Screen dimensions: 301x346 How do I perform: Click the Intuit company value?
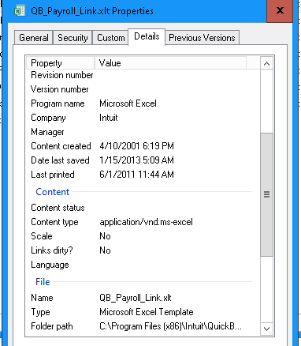pos(109,118)
